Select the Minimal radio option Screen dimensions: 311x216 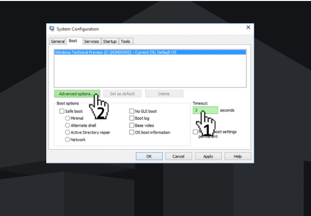(x=67, y=118)
